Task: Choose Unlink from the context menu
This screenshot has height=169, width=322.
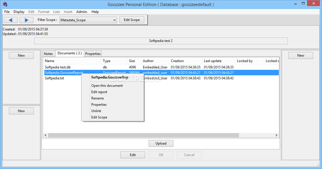Action: pyautogui.click(x=96, y=111)
